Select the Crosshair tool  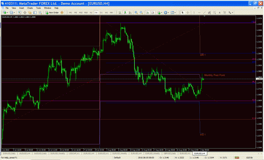(188, 13)
